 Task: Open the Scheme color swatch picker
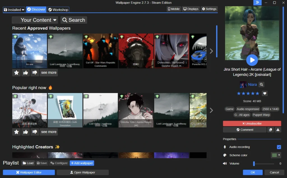click(x=276, y=155)
